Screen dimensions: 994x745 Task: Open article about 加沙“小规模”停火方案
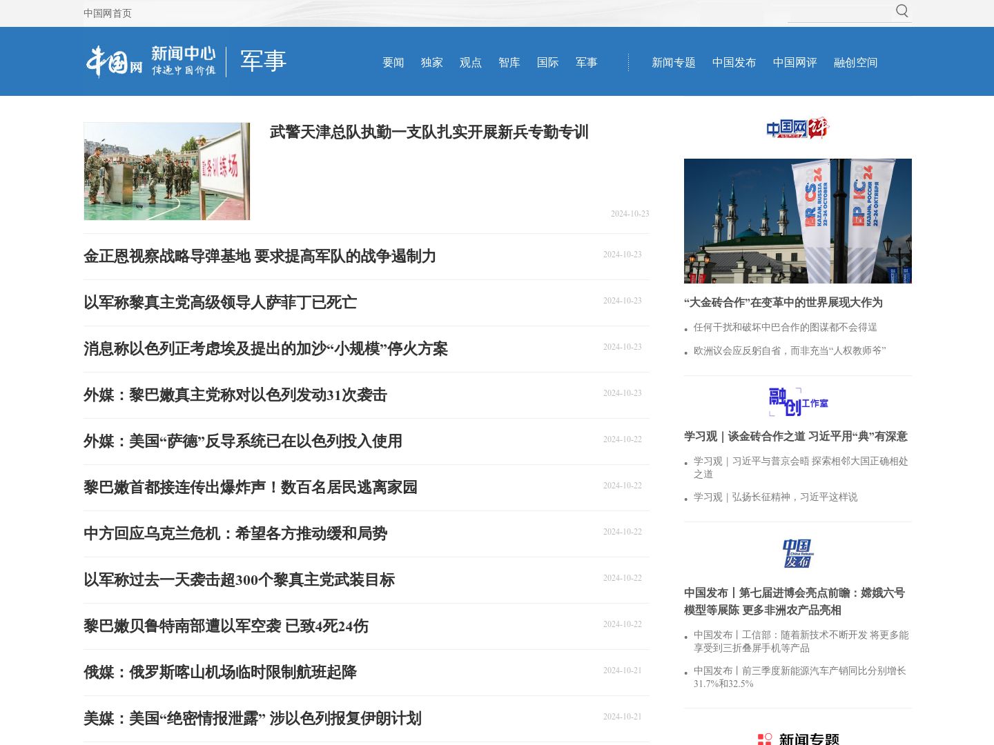(266, 348)
